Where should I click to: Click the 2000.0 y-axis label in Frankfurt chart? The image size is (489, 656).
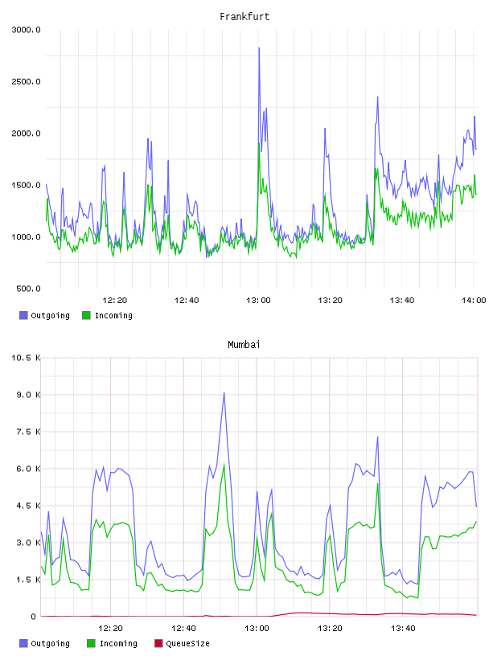pos(26,133)
